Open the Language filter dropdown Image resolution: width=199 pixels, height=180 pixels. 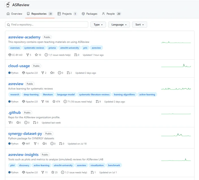[119, 24]
